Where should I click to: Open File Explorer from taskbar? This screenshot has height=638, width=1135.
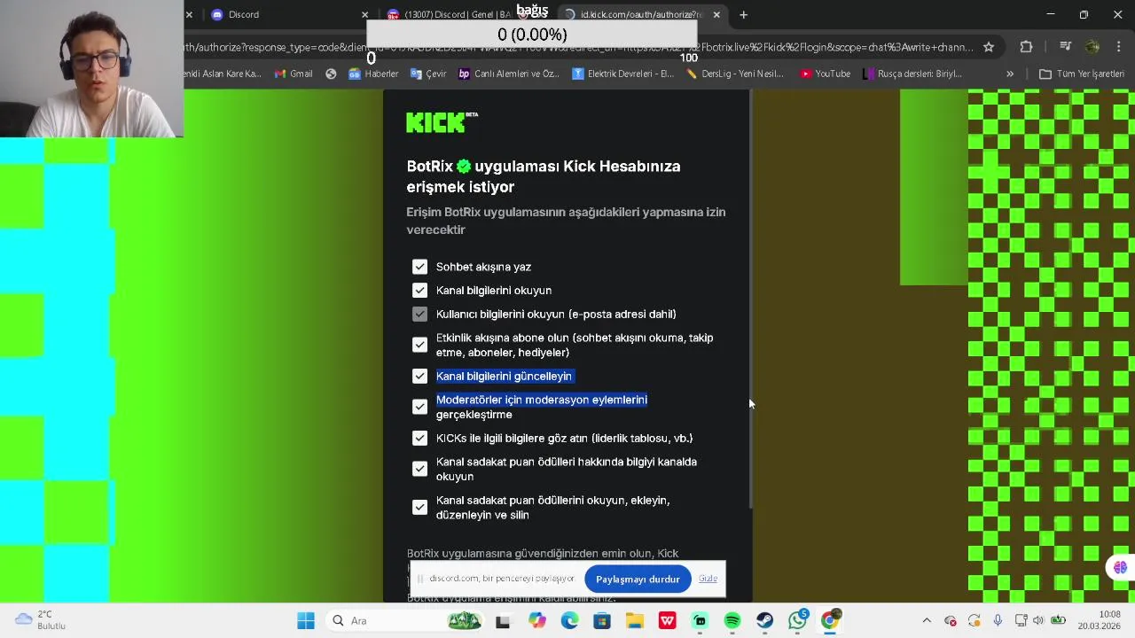coord(635,620)
